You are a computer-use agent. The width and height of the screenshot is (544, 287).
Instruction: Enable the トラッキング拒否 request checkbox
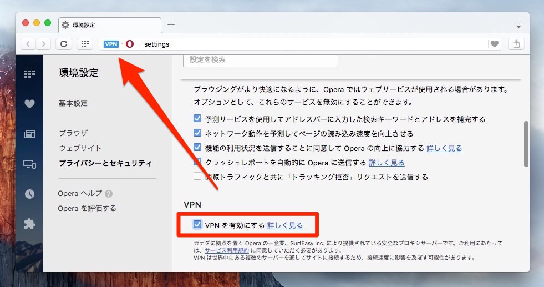point(197,176)
